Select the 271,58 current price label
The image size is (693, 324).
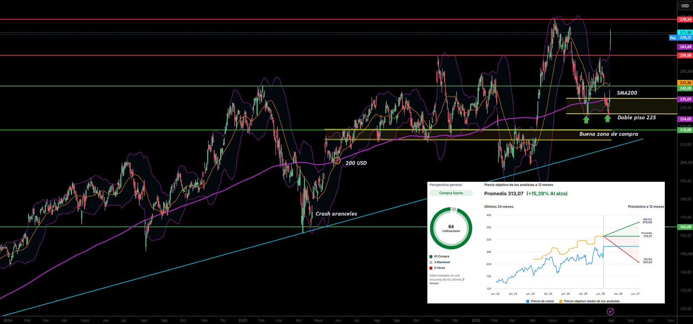coord(685,32)
